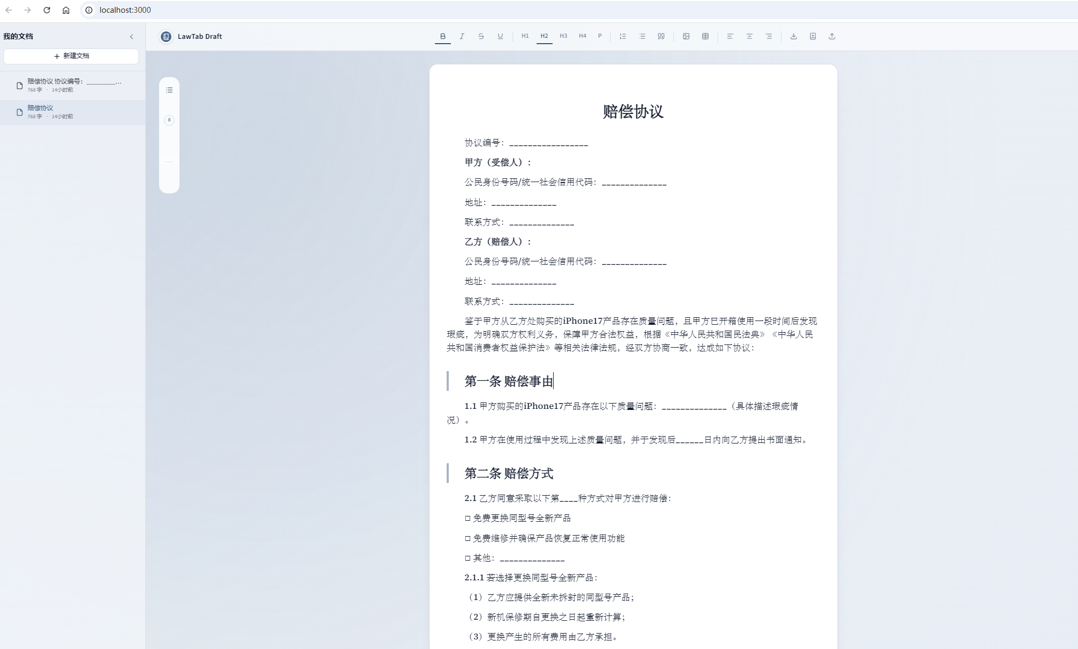Toggle underline formatting
The width and height of the screenshot is (1078, 649).
click(499, 36)
